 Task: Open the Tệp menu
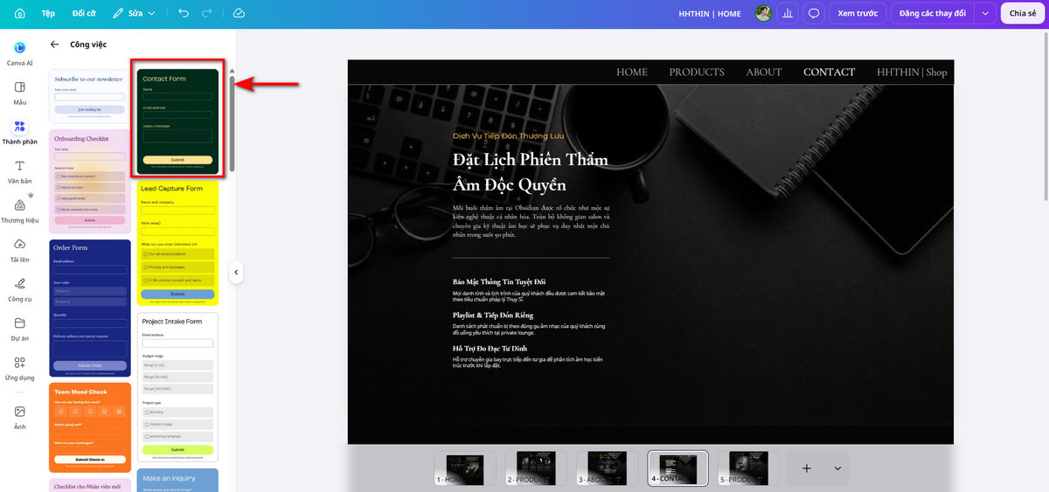coord(48,14)
